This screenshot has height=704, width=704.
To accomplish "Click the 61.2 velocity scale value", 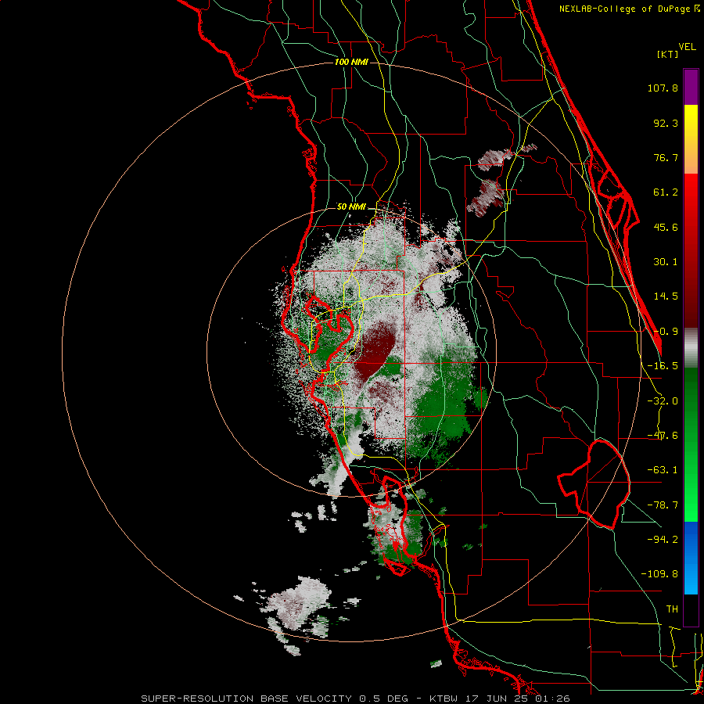I will (666, 192).
